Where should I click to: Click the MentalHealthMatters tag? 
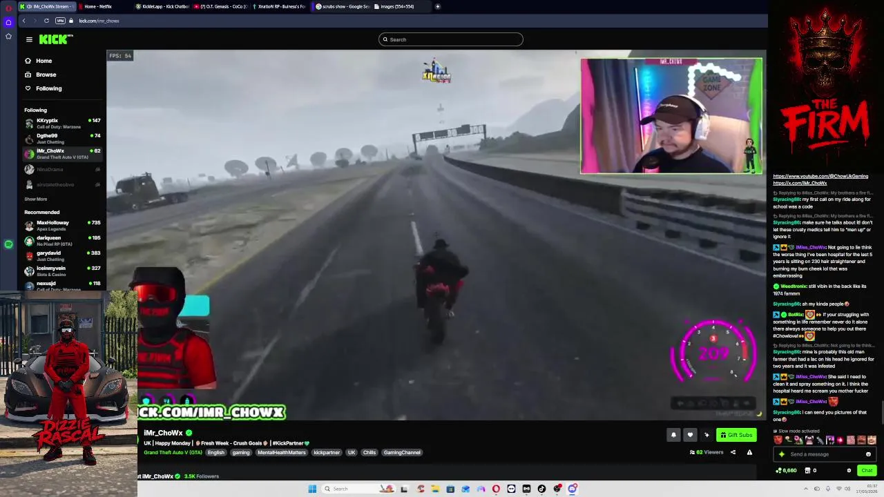282,453
